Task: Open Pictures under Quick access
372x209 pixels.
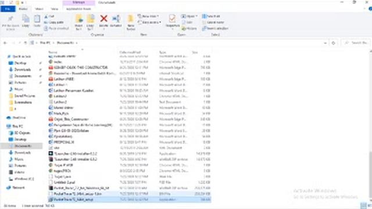Action: [20, 82]
